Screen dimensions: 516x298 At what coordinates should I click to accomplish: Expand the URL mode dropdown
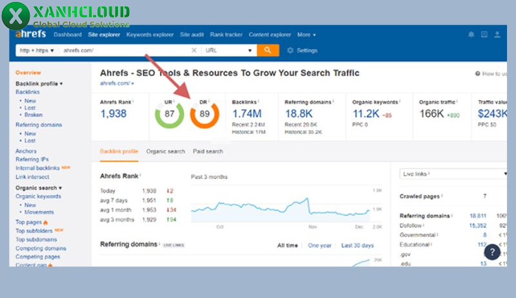pyautogui.click(x=228, y=50)
